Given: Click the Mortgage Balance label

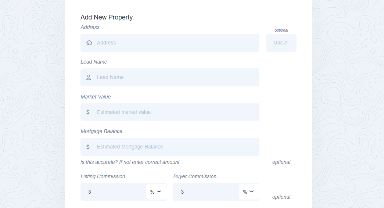Looking at the screenshot, I should click(101, 131).
